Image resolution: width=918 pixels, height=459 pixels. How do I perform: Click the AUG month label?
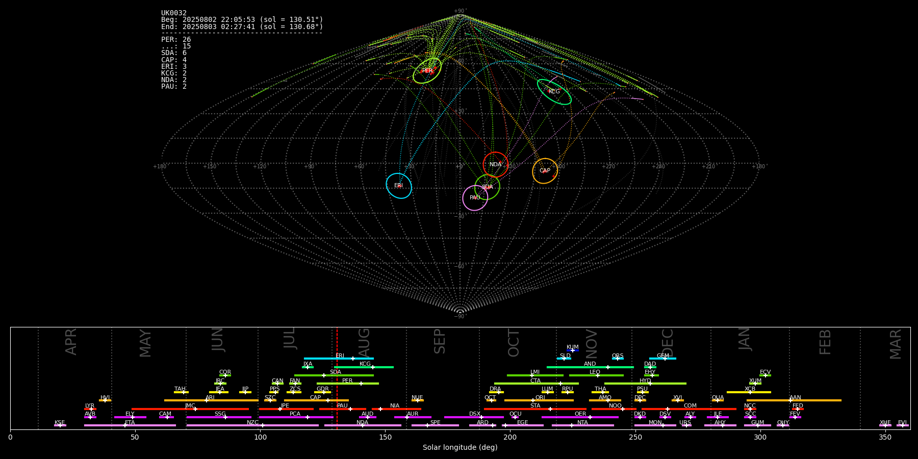coord(364,342)
